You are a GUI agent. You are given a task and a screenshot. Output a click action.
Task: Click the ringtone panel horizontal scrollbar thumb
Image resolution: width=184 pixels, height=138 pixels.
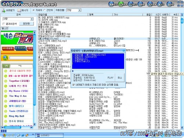13,127
